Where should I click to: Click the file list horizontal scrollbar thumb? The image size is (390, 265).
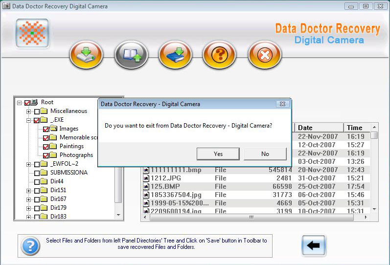coord(252,217)
